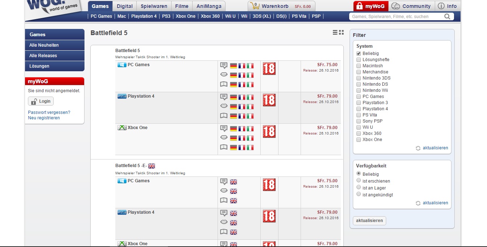The height and width of the screenshot is (247, 487).
Task: Open the AniManga tab
Action: [x=209, y=6]
